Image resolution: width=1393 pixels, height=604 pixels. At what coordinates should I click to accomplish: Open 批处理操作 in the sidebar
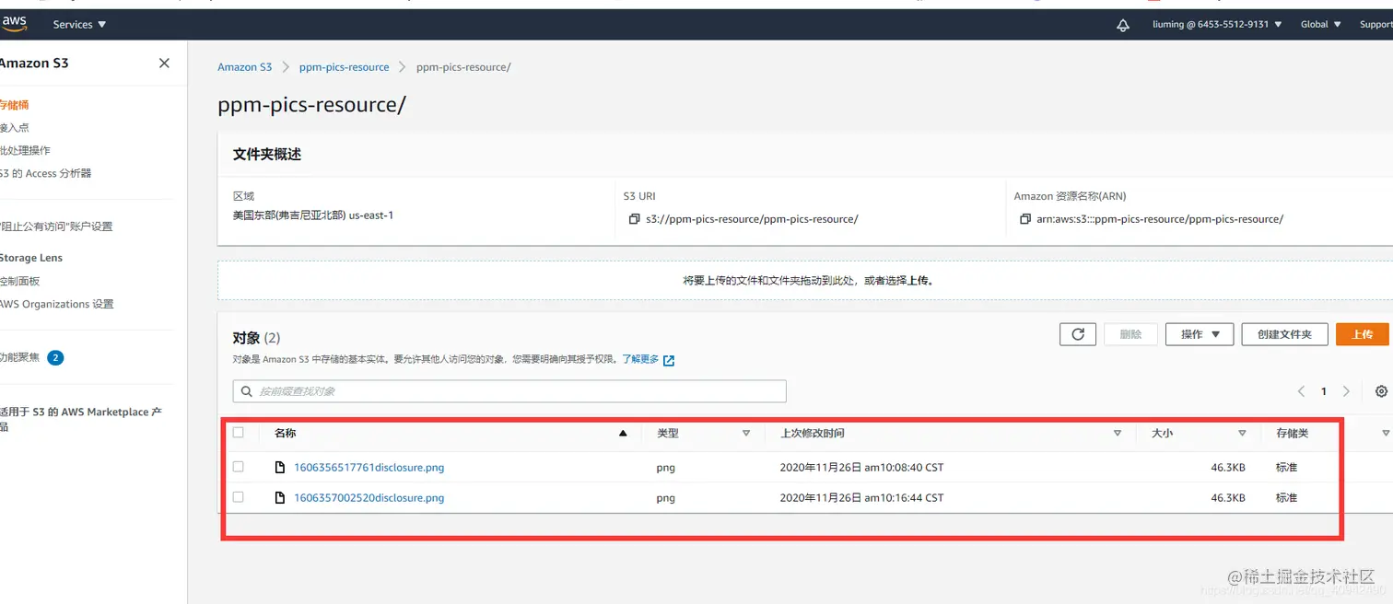(x=25, y=150)
